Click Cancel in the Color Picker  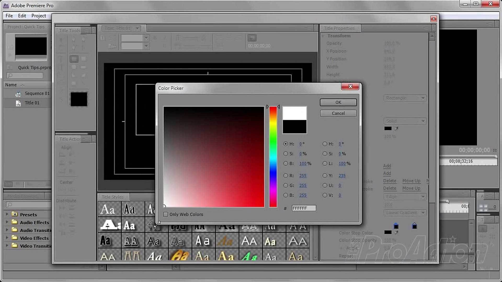(338, 113)
